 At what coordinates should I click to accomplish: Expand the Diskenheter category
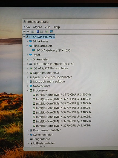click(x=27, y=59)
